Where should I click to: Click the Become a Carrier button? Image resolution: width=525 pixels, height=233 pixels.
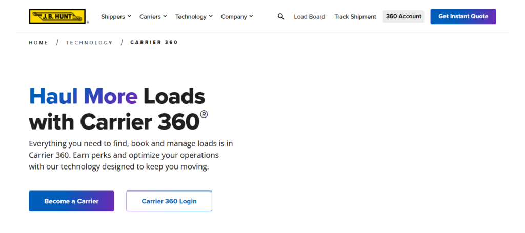coord(71,201)
